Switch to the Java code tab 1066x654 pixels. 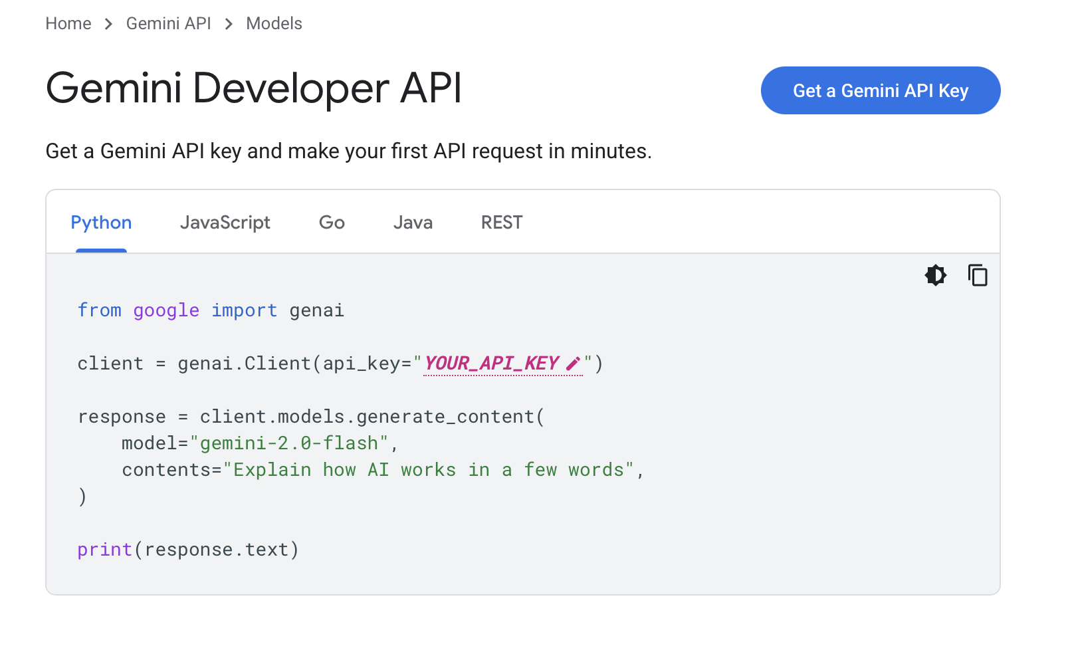(x=413, y=223)
